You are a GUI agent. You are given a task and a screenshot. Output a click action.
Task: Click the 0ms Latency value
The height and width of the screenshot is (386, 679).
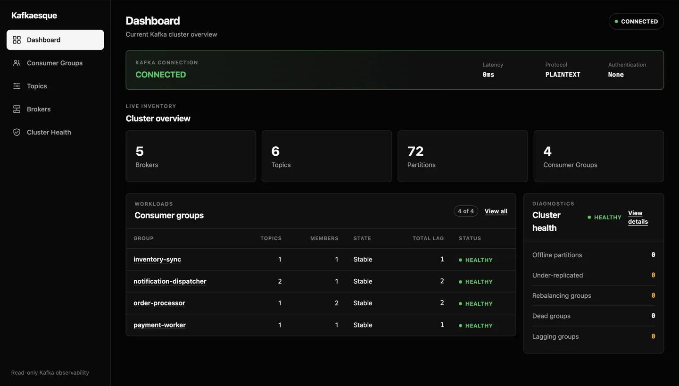pyautogui.click(x=488, y=75)
